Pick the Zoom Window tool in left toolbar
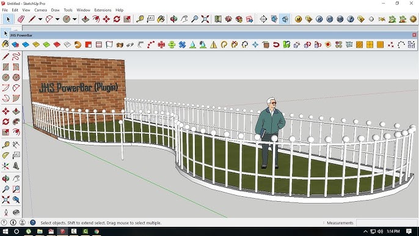The width and height of the screenshot is (419, 236). [x=16, y=189]
